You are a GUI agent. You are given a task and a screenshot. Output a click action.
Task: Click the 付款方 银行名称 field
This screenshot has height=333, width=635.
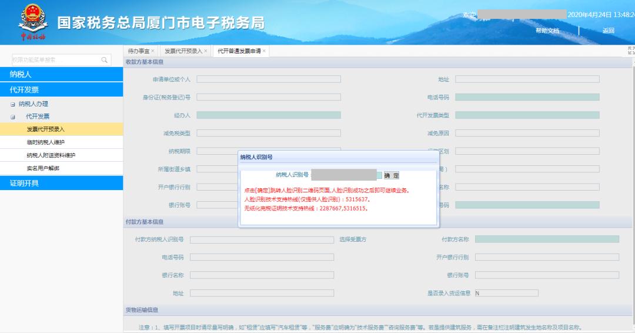[x=262, y=275]
